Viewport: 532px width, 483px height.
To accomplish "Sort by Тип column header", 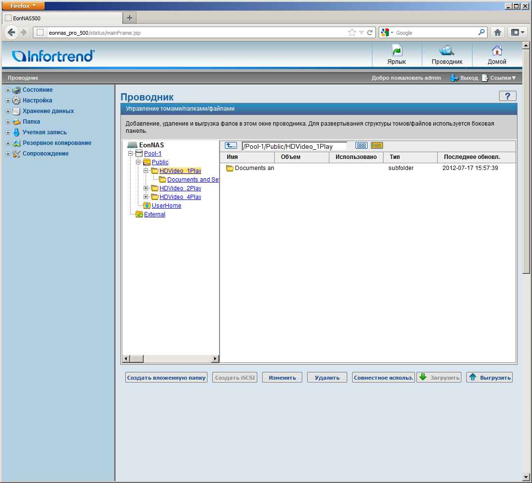I will click(410, 157).
